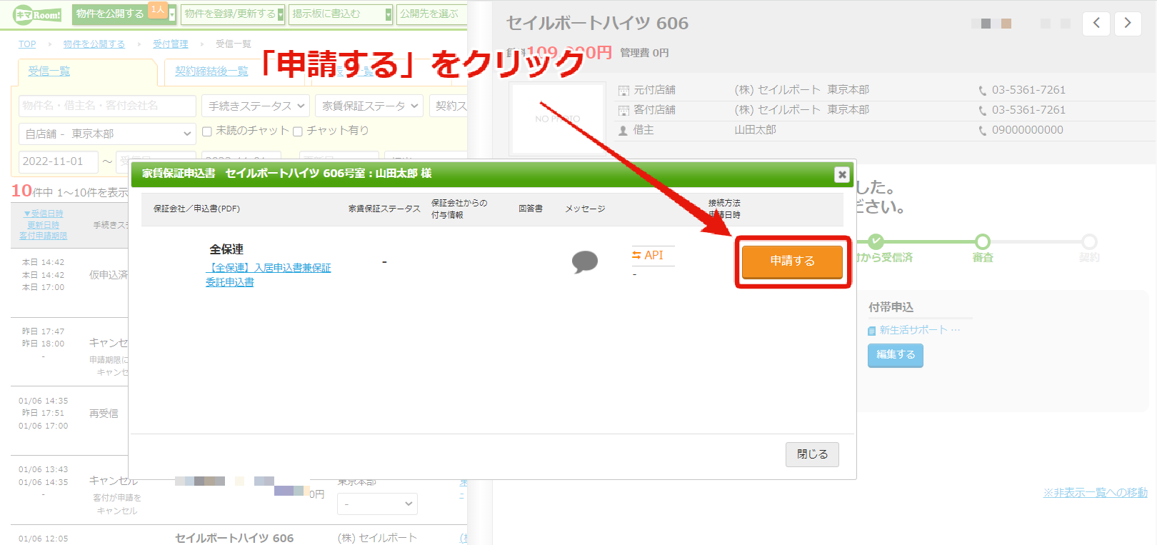This screenshot has width=1157, height=545.
Task: Go to the previous property arrow
Action: (x=1096, y=24)
